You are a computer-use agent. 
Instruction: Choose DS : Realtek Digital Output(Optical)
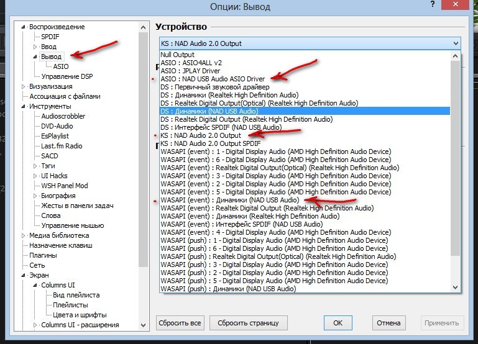pyautogui.click(x=305, y=103)
